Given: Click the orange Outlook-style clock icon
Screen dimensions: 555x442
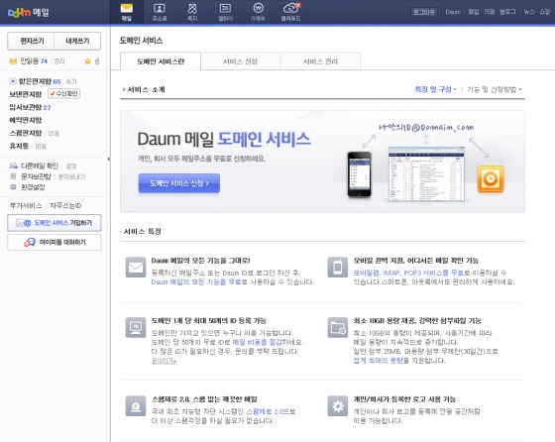Looking at the screenshot, I should pyautogui.click(x=491, y=178).
